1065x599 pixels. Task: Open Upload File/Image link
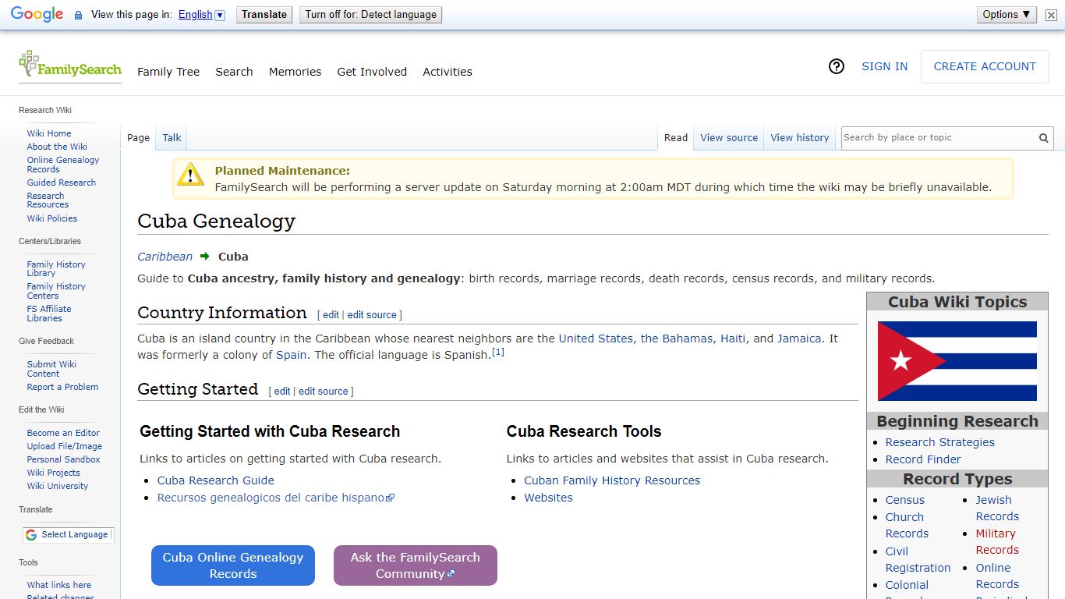(65, 446)
